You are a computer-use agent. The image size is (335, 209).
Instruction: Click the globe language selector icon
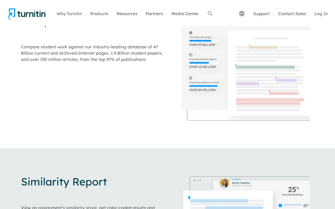(x=242, y=14)
